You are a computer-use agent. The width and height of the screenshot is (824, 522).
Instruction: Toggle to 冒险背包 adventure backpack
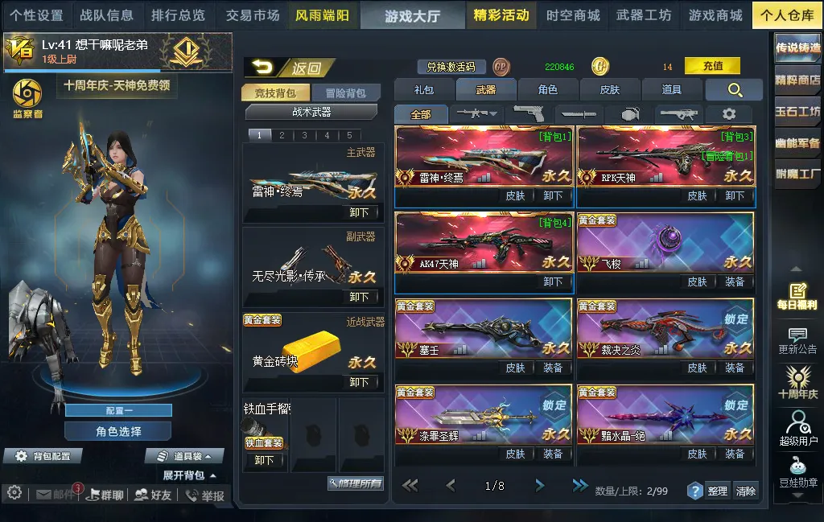pos(345,93)
